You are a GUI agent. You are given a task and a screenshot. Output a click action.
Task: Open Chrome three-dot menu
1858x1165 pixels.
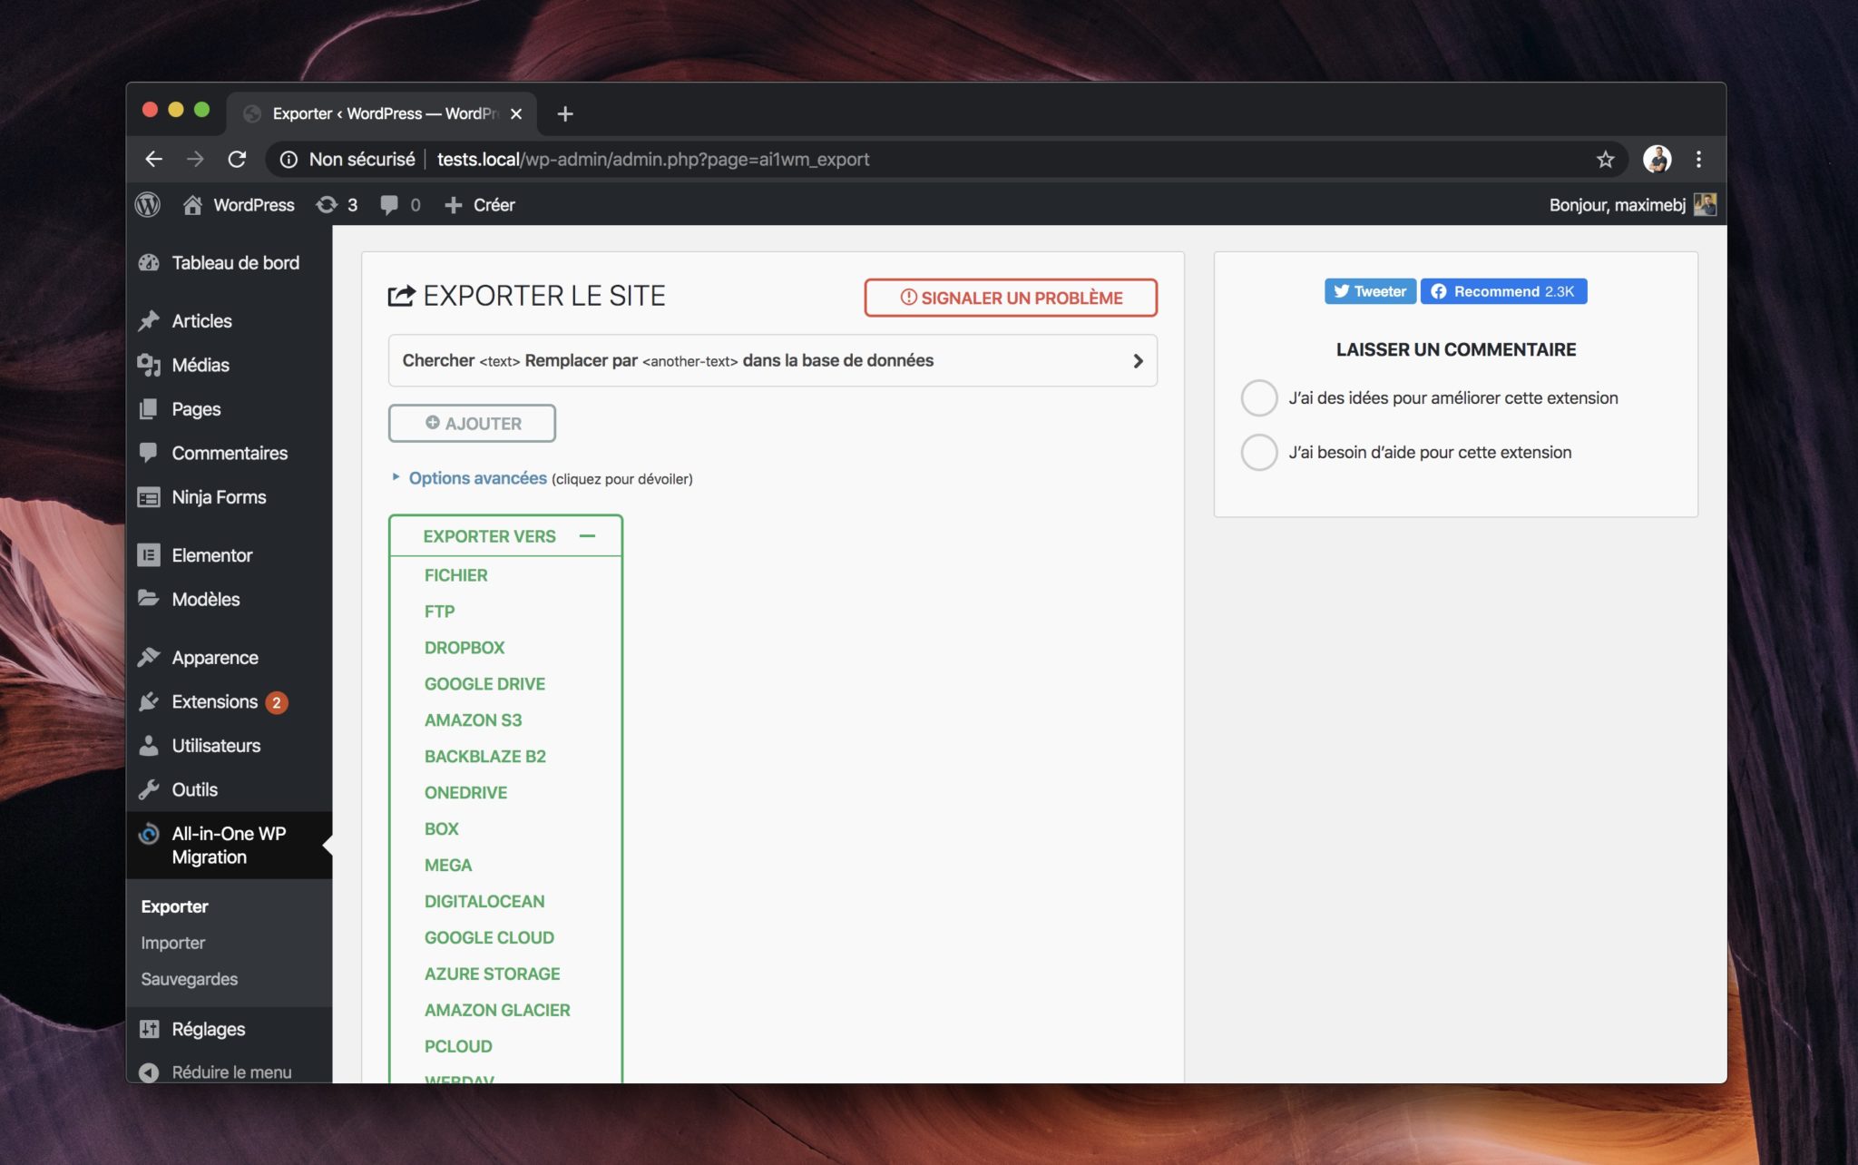pos(1698,160)
